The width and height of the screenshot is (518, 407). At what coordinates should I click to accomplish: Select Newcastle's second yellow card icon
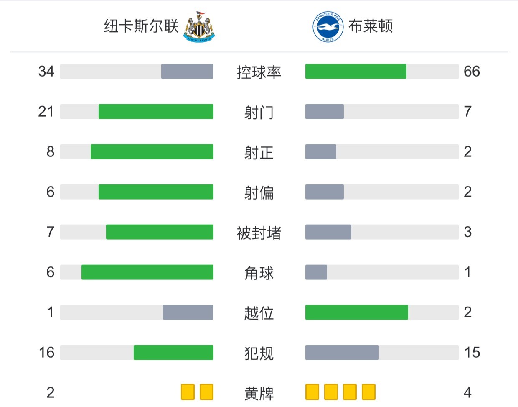(207, 392)
